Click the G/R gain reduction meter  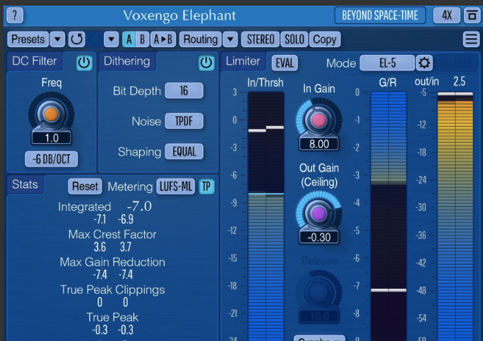coord(388,216)
